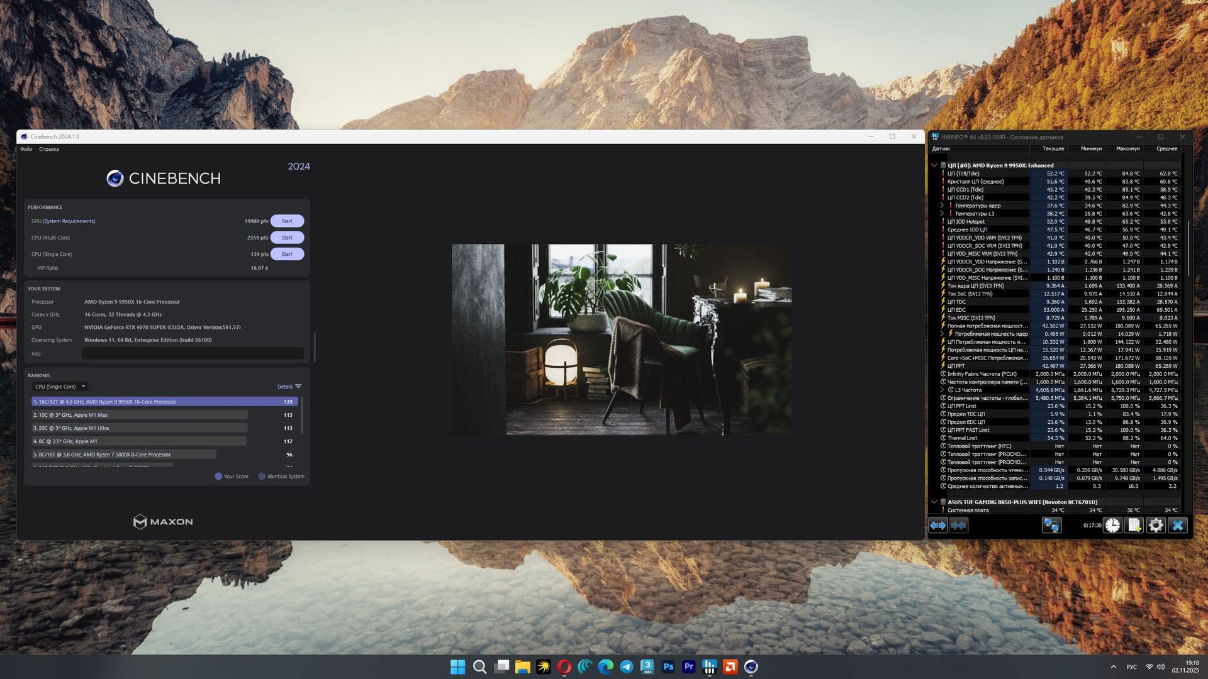This screenshot has width=1208, height=679.
Task: Select the Ryzen 9 9950X ranking entry
Action: point(165,402)
